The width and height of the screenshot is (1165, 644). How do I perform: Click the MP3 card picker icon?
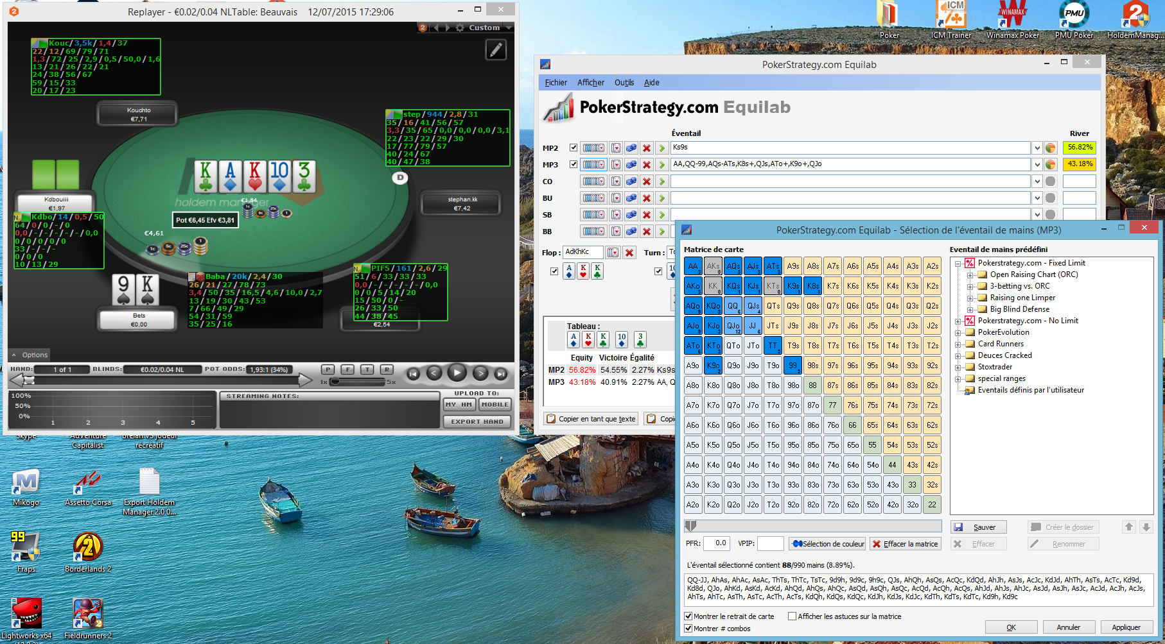(616, 165)
